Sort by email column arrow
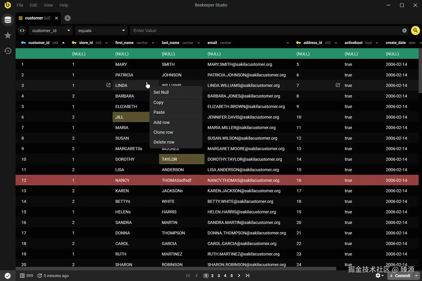 pos(288,43)
